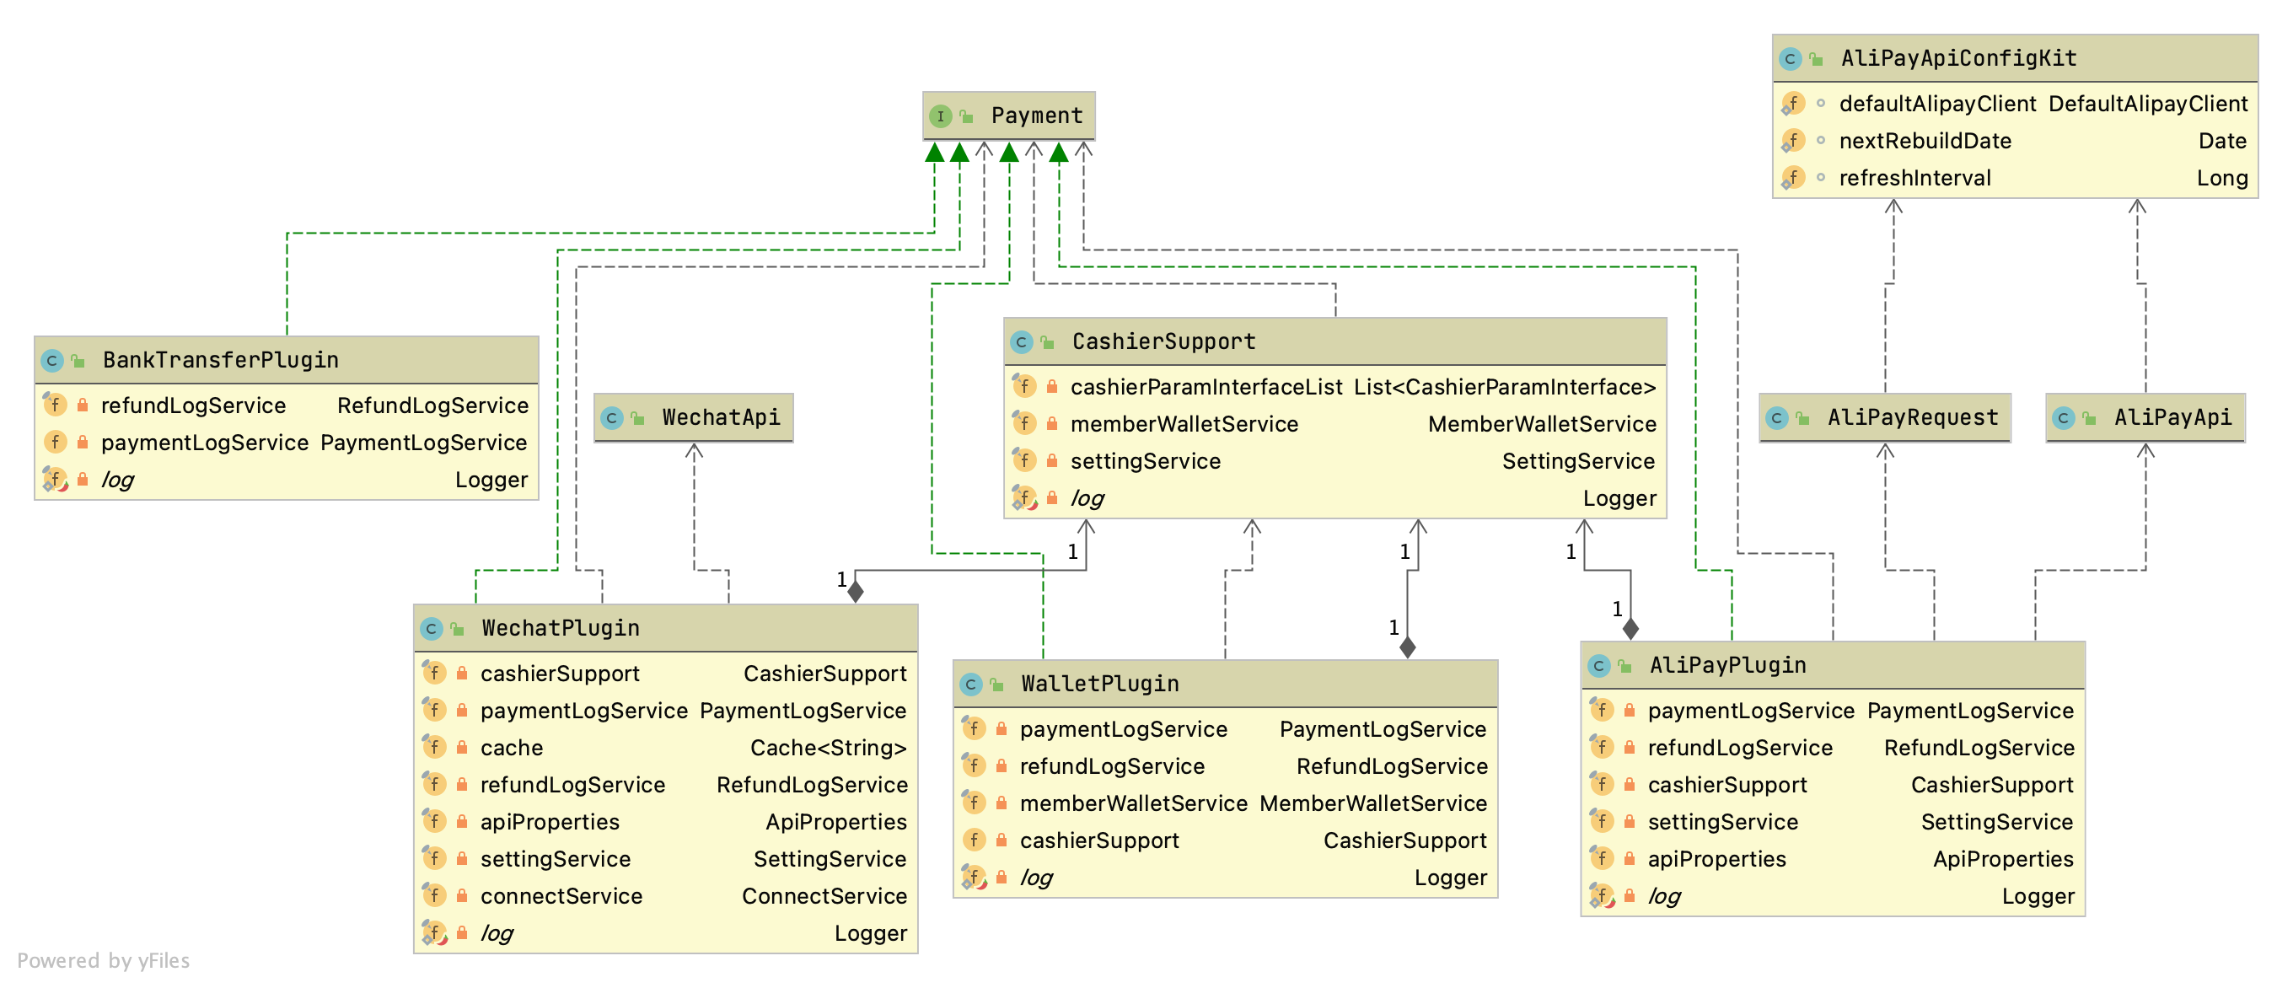Click static field icon of BankTransferPlugin log
This screenshot has height=988, width=2293.
pyautogui.click(x=55, y=480)
